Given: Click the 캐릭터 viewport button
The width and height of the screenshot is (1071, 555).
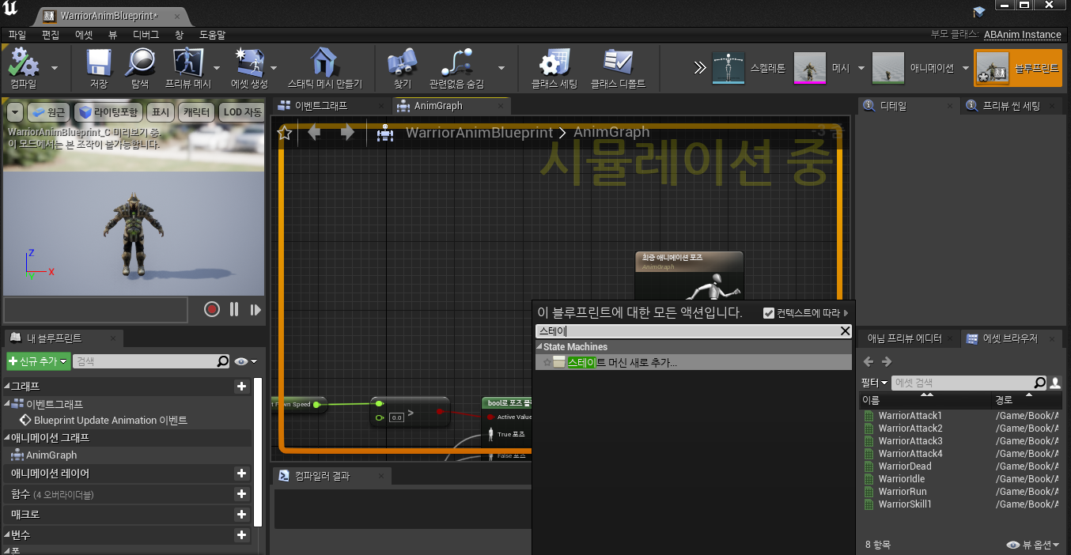Looking at the screenshot, I should (197, 112).
